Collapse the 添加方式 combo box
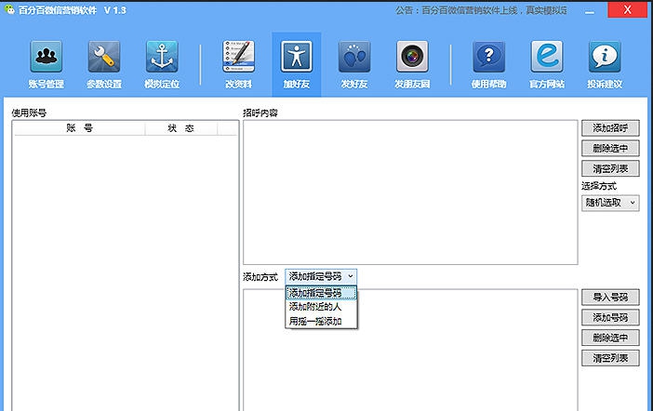The image size is (653, 411). pyautogui.click(x=321, y=276)
